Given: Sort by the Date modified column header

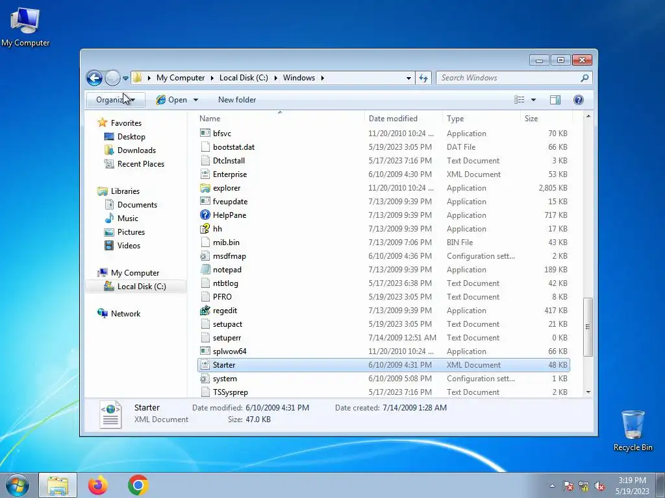Looking at the screenshot, I should click(x=403, y=119).
